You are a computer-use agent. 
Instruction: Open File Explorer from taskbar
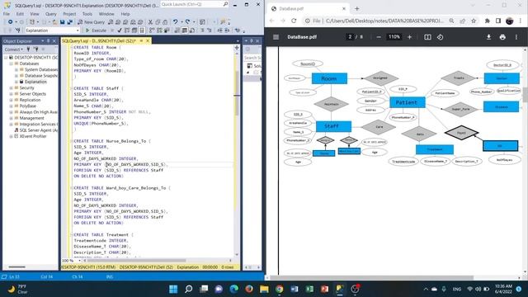pyautogui.click(x=264, y=289)
